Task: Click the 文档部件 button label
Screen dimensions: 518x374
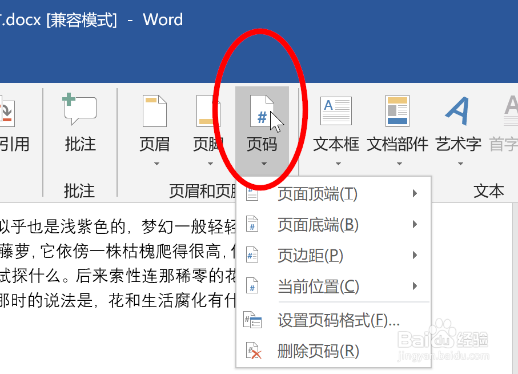Action: click(x=397, y=145)
